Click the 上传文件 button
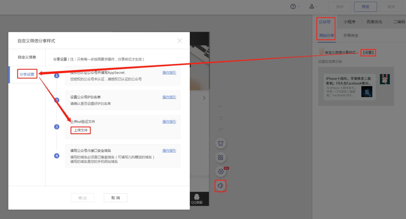 coord(81,130)
